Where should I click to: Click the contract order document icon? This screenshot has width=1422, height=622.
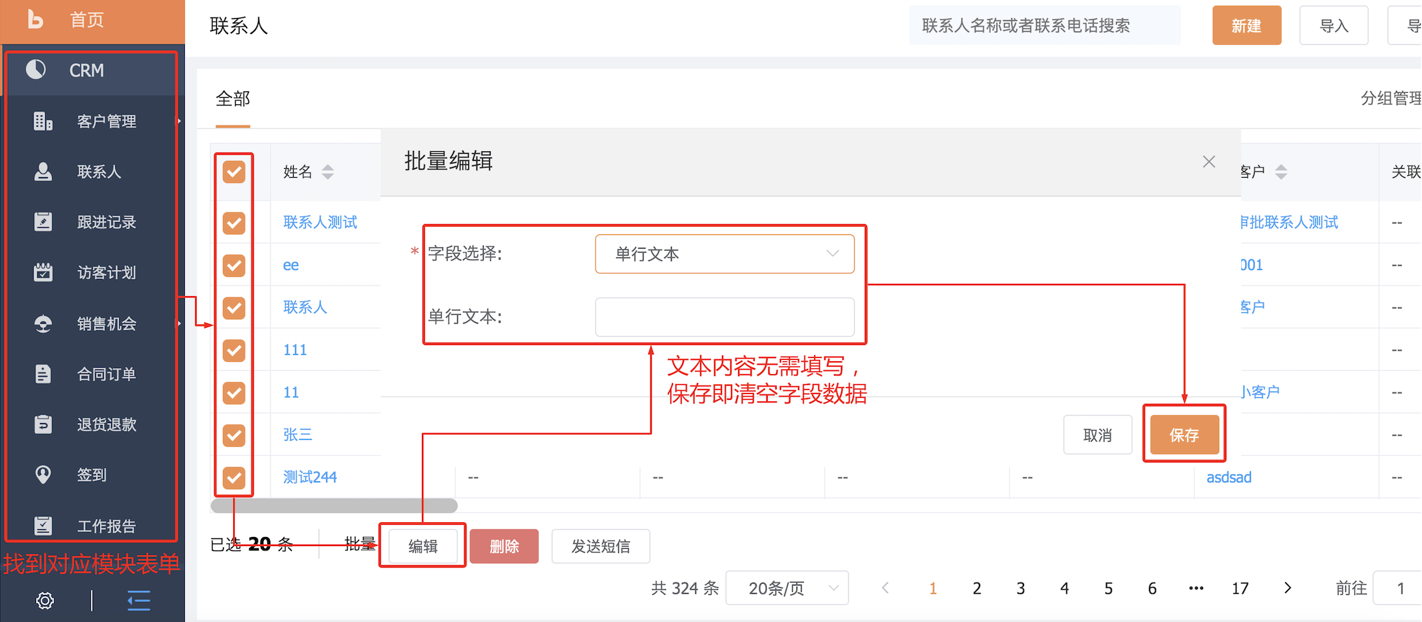pyautogui.click(x=43, y=374)
